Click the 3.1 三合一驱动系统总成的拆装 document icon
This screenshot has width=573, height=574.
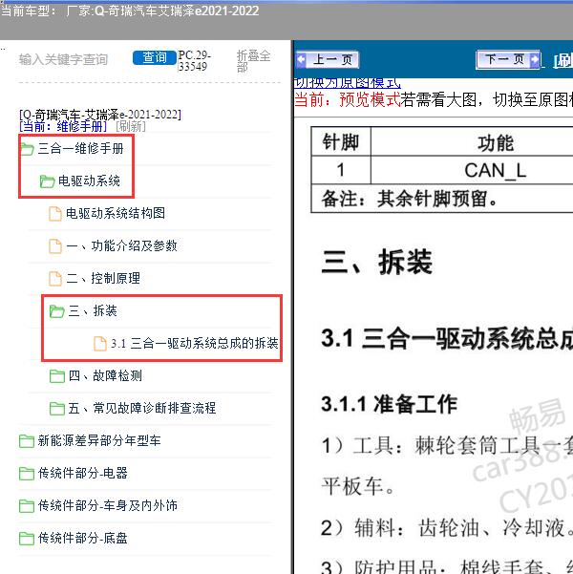[100, 344]
